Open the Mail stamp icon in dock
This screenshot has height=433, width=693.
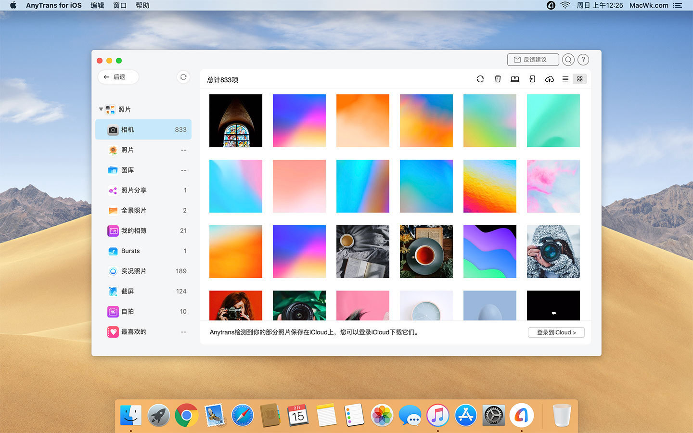[x=214, y=415]
